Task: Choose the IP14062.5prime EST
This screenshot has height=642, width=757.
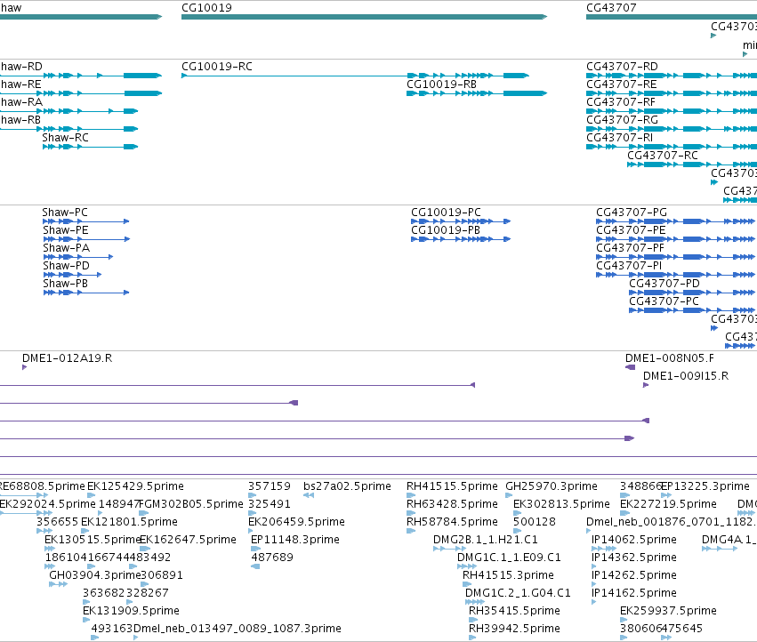Action: pos(604,549)
